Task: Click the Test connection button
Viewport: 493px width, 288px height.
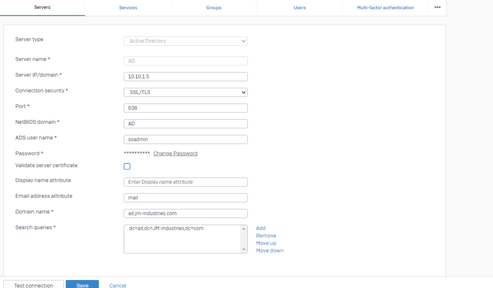Action: click(33, 285)
